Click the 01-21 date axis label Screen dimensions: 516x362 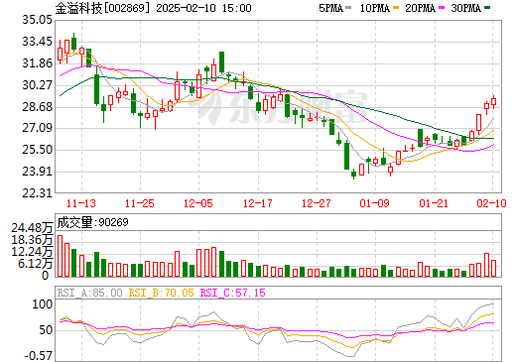tap(434, 203)
